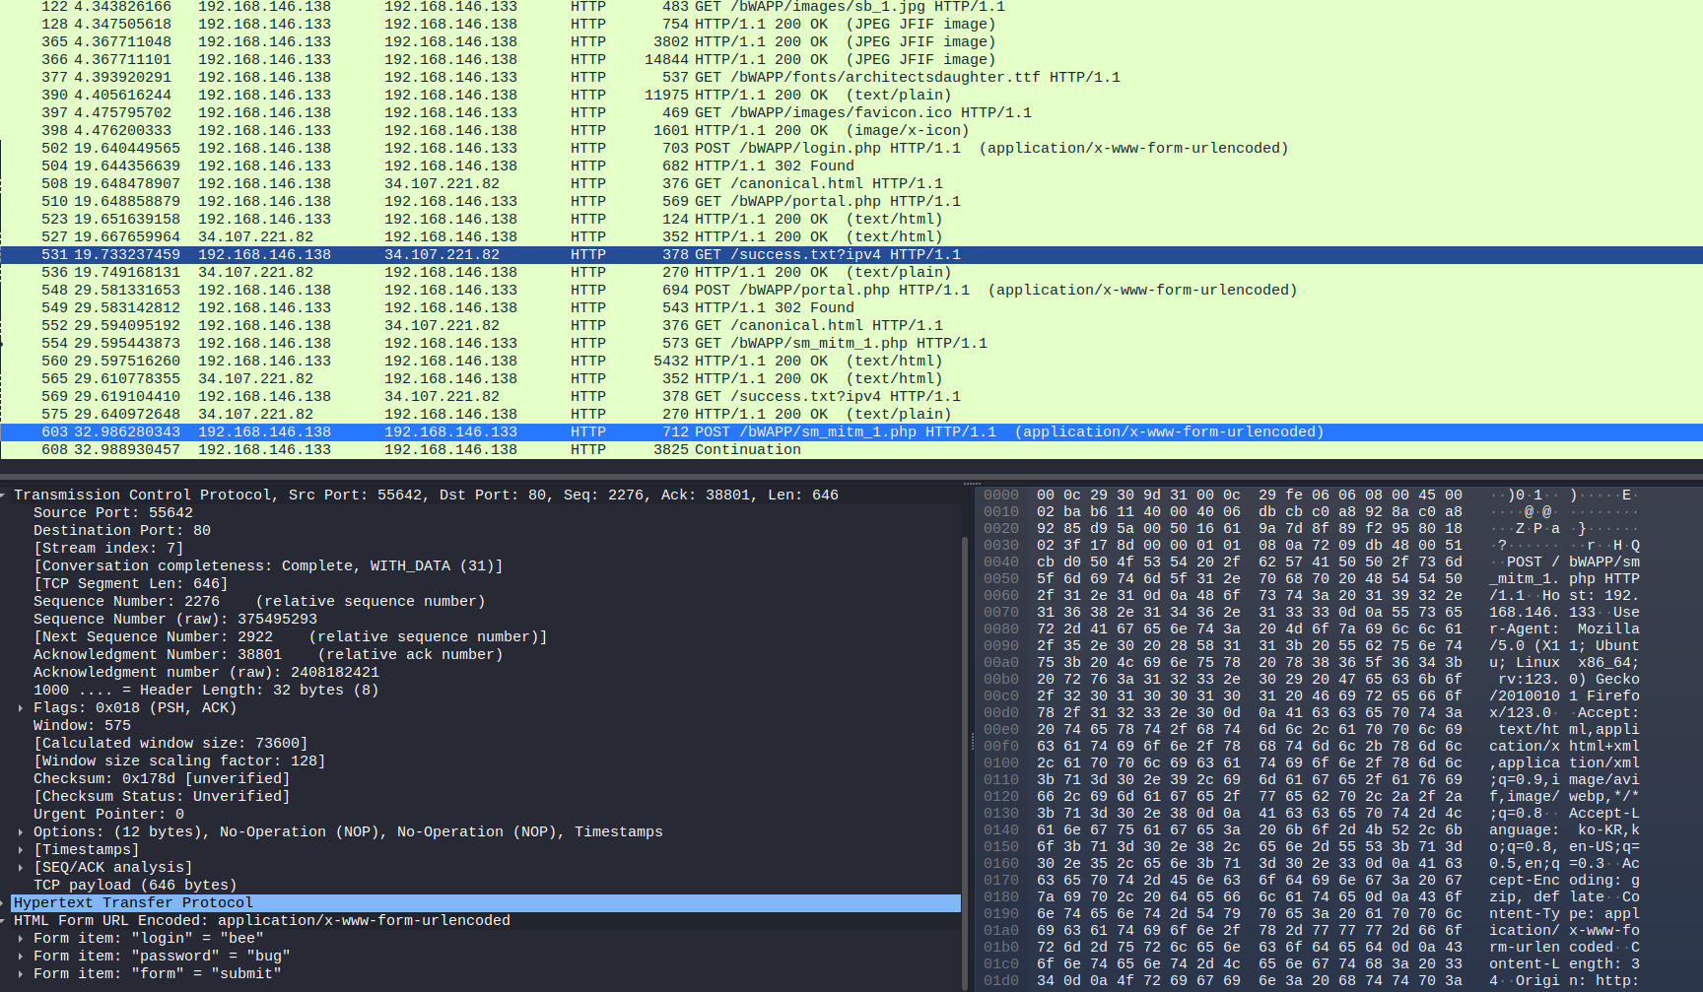Select packet 565 text/html response
1703x992 pixels.
(x=851, y=378)
